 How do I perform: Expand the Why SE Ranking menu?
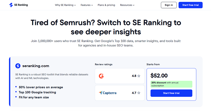point(65,5)
